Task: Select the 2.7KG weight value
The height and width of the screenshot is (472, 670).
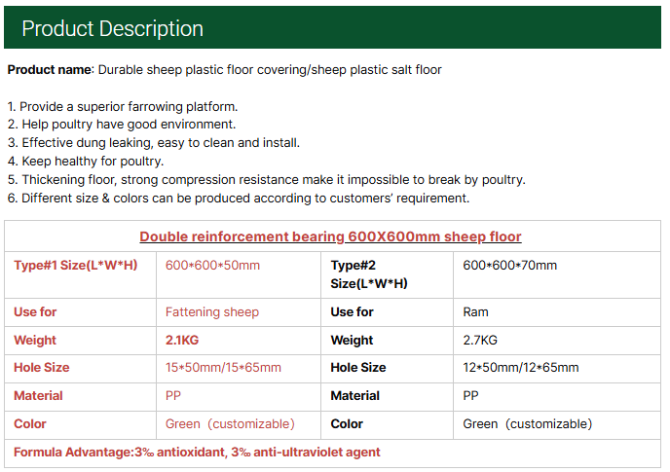Action: 480,341
